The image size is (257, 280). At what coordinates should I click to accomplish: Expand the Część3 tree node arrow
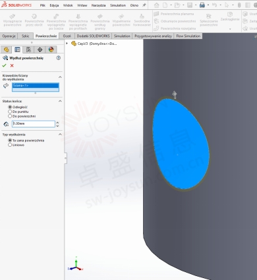pyautogui.click(x=67, y=44)
